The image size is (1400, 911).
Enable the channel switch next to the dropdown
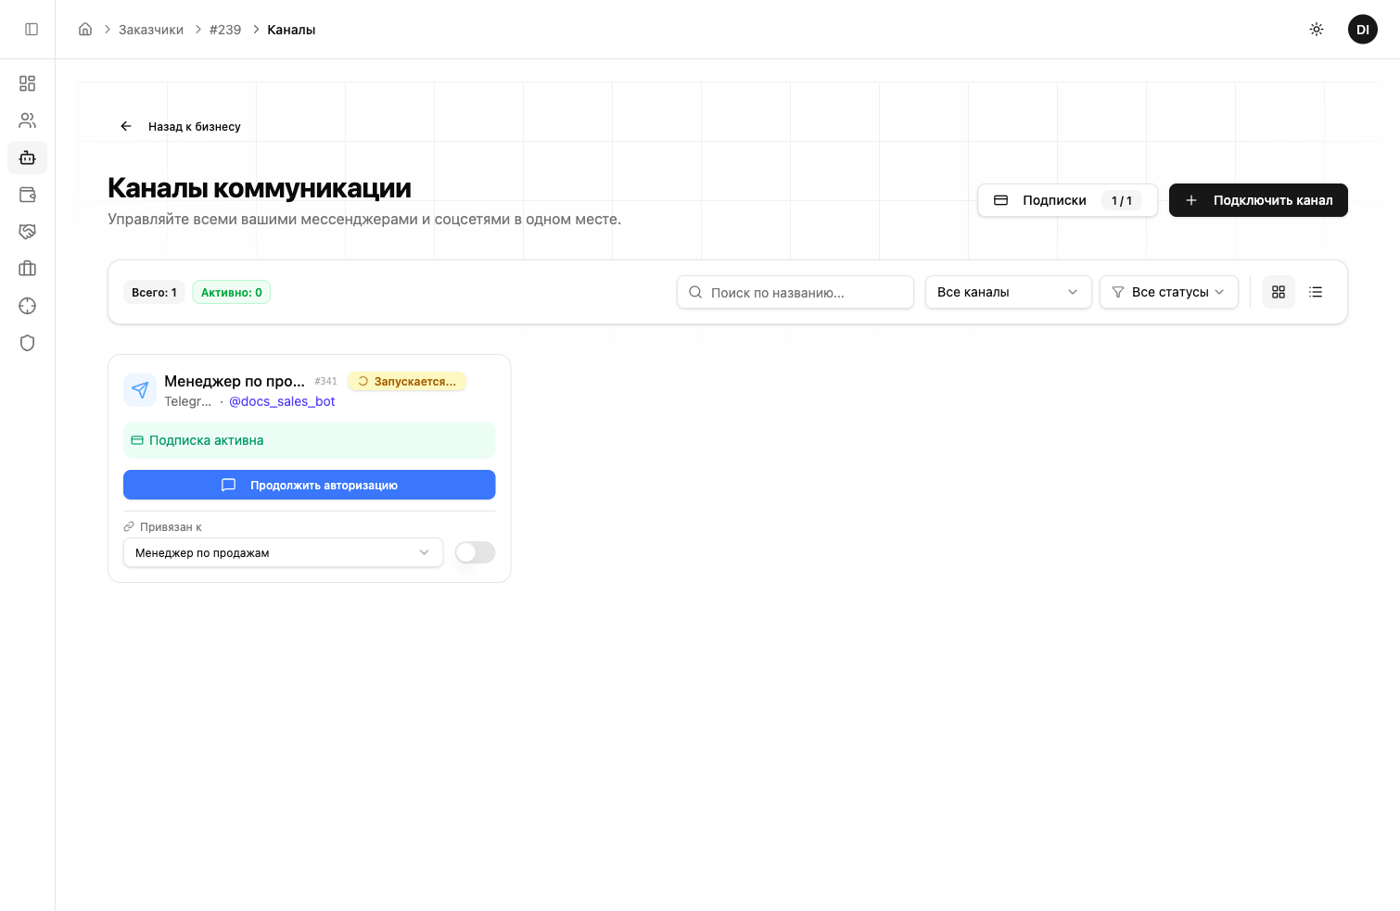point(474,552)
